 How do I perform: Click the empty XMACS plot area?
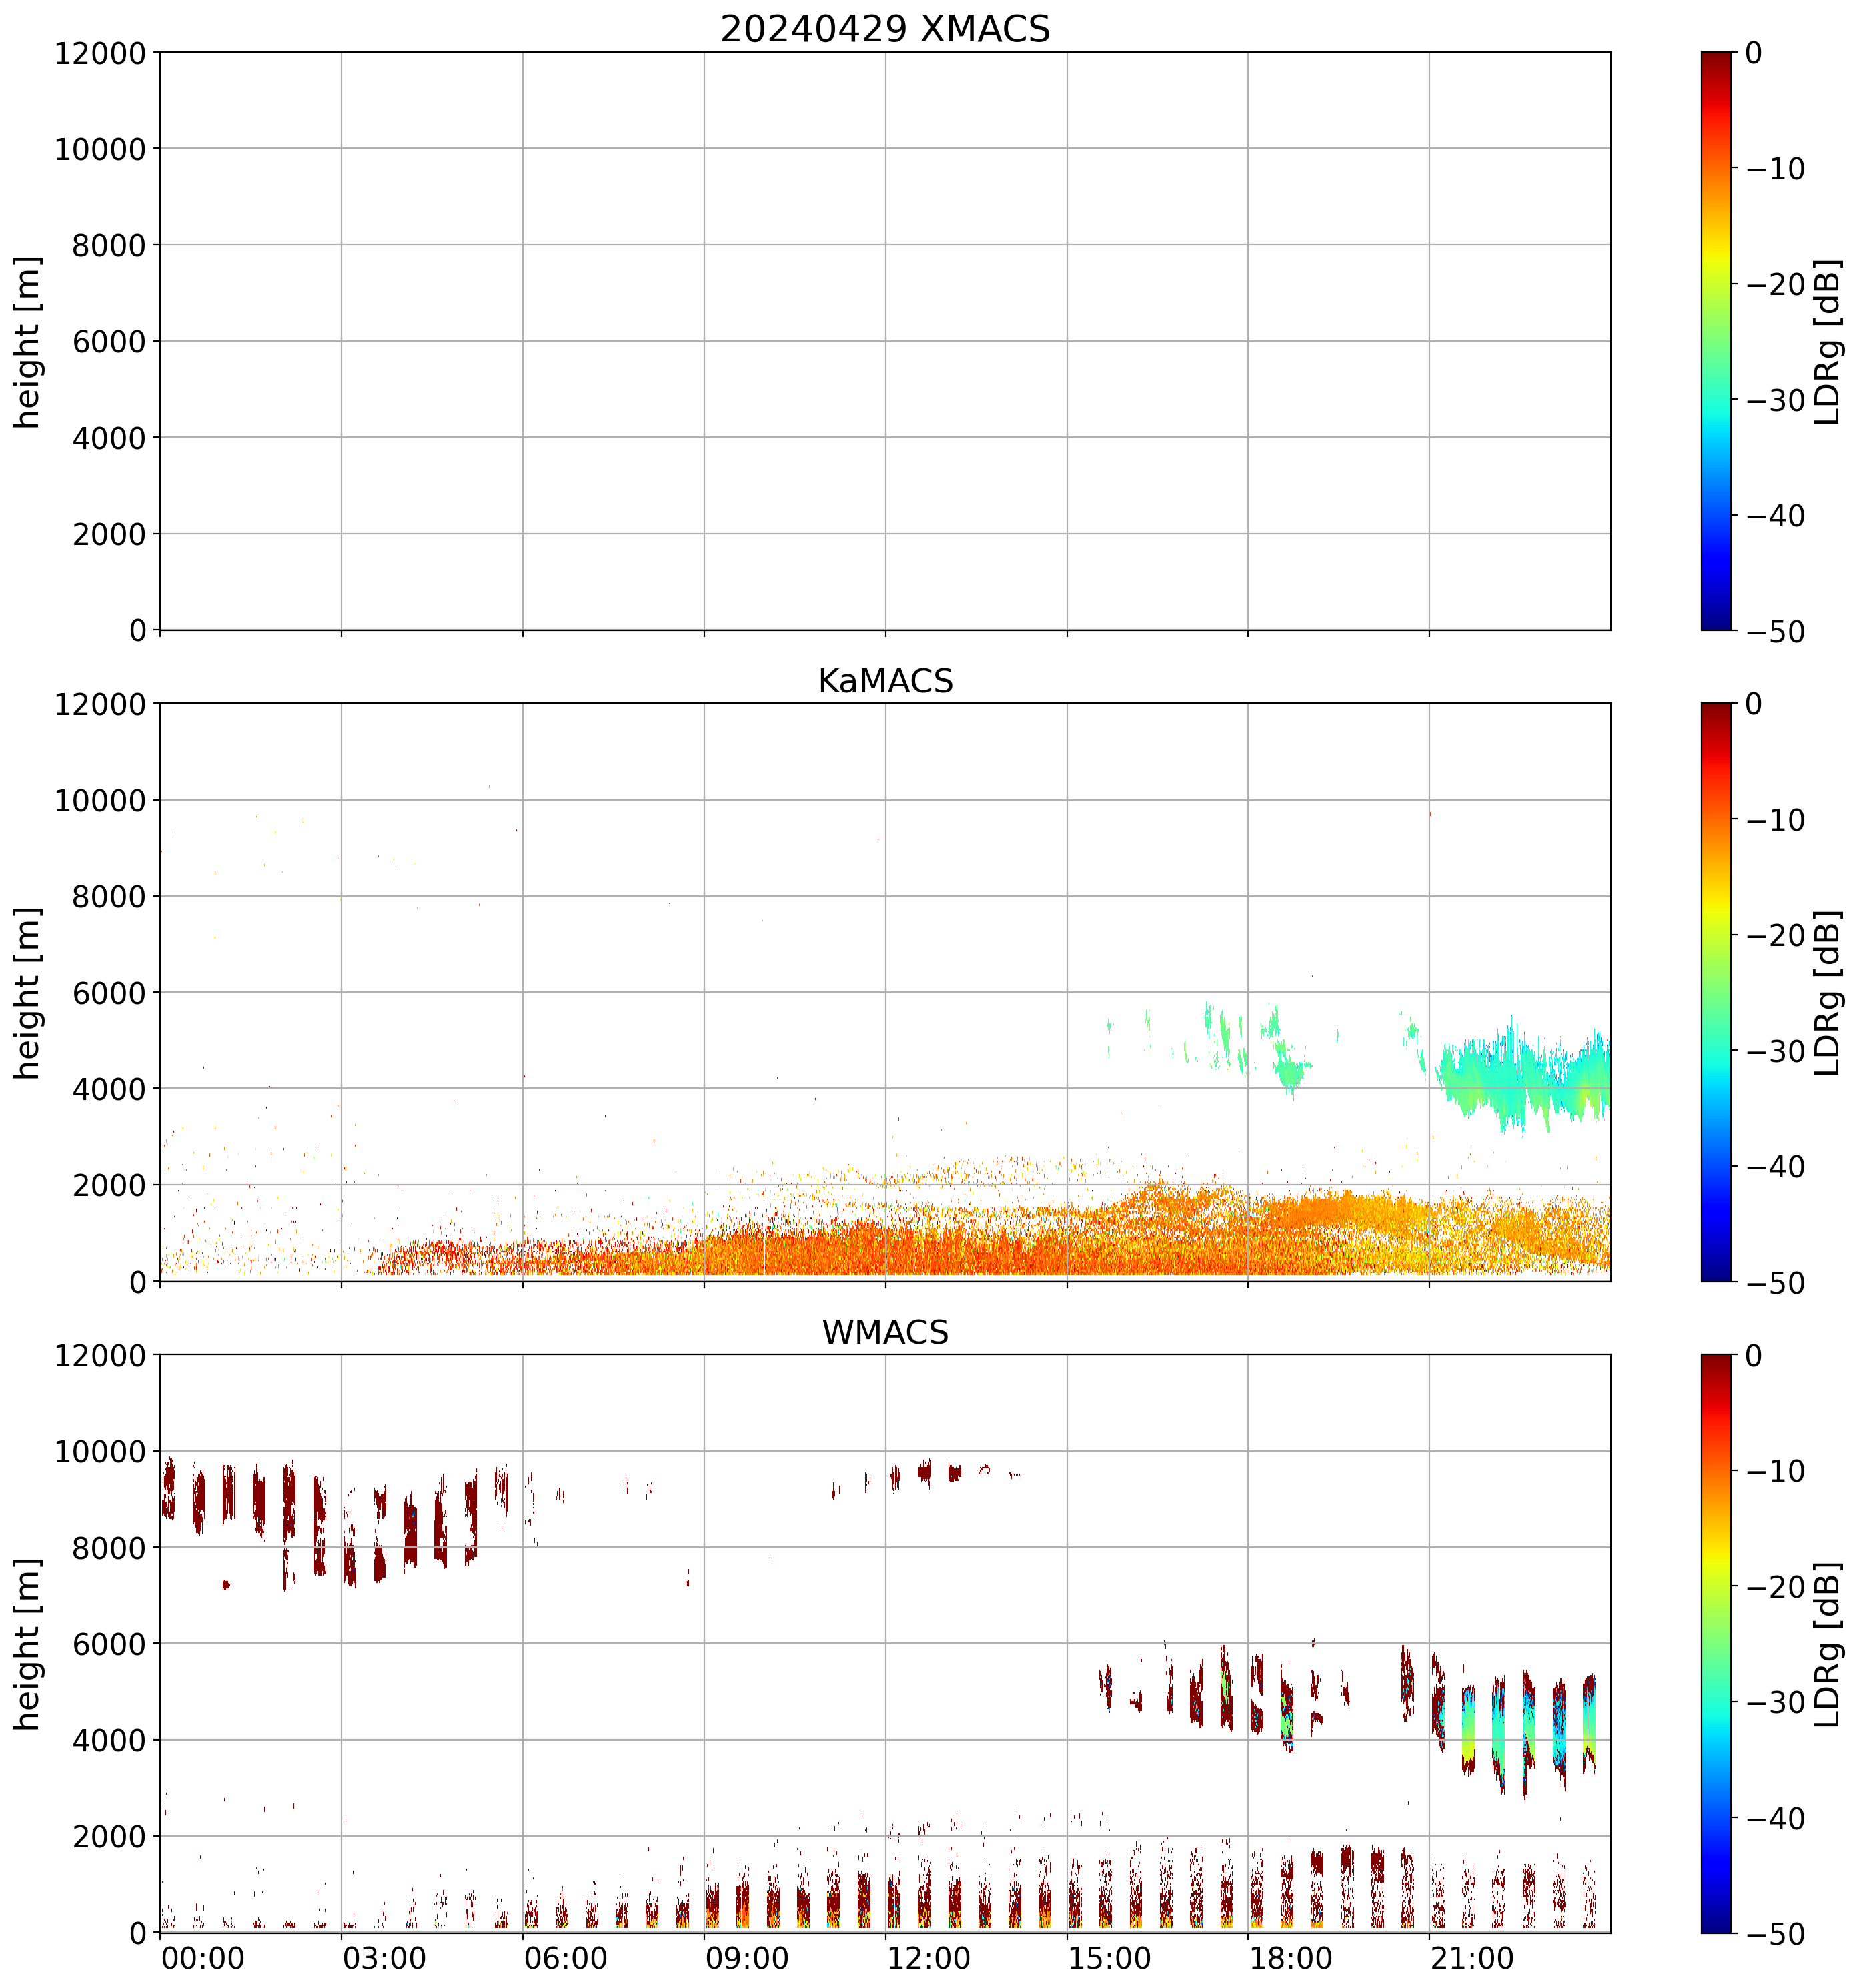(885, 341)
